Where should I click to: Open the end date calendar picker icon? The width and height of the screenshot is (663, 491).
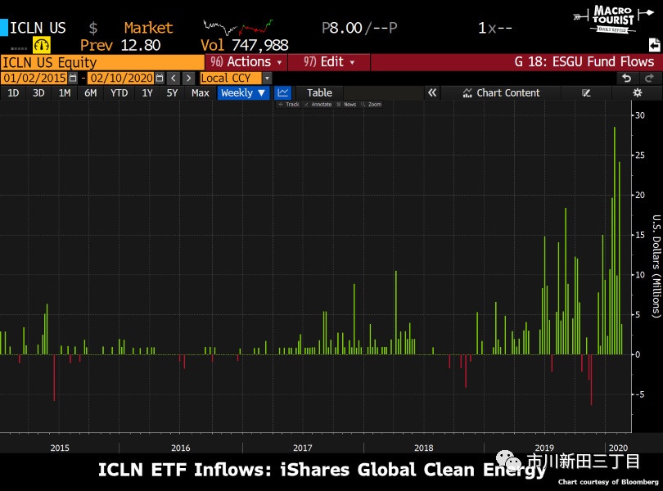(x=159, y=78)
